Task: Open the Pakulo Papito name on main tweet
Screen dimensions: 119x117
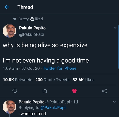Action: pos(32,28)
